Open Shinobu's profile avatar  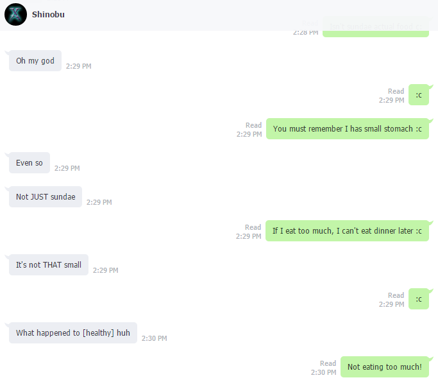click(x=15, y=15)
